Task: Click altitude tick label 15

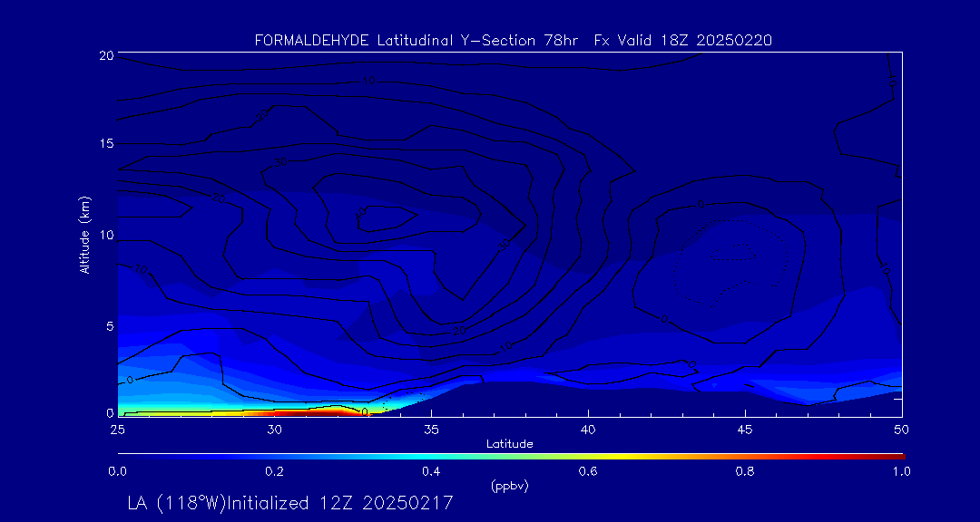Action: 106,144
